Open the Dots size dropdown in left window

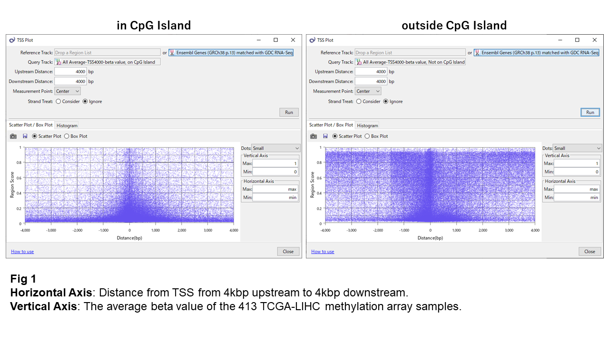click(276, 148)
